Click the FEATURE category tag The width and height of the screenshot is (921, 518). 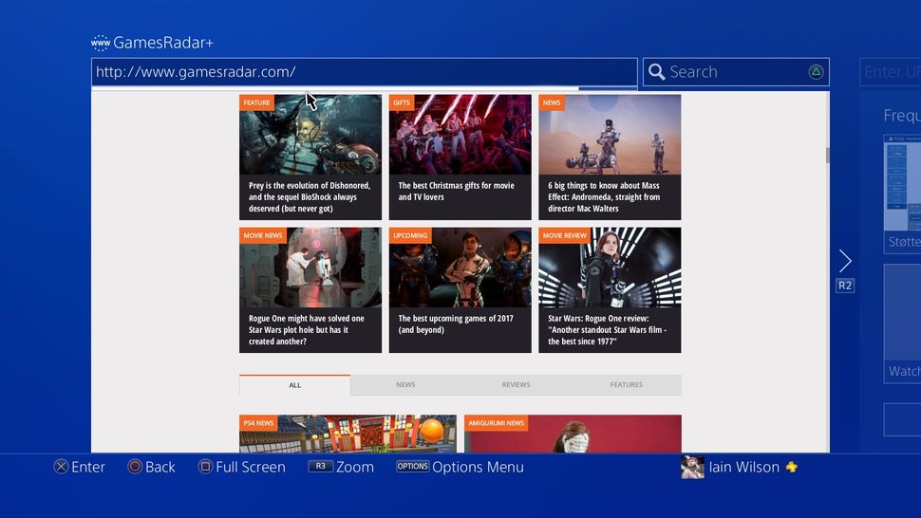256,102
